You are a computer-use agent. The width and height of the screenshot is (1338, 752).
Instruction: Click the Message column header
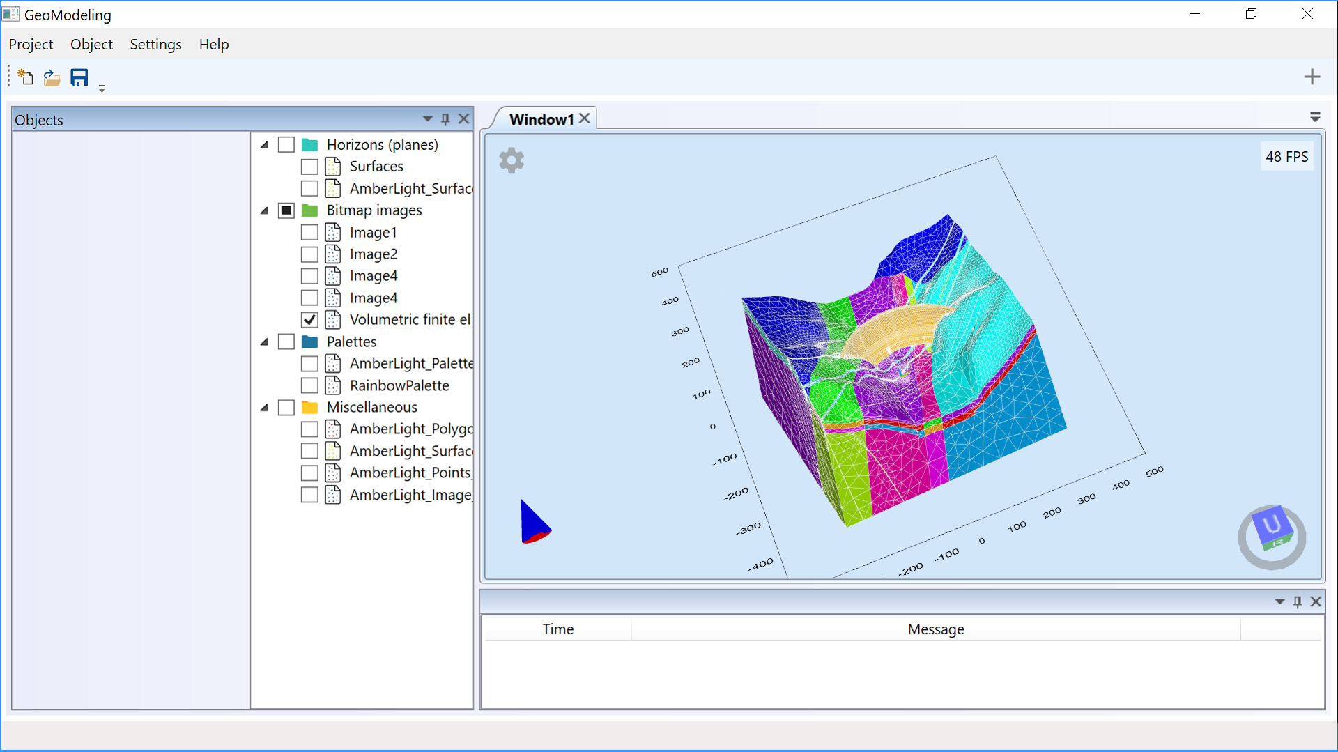(935, 629)
